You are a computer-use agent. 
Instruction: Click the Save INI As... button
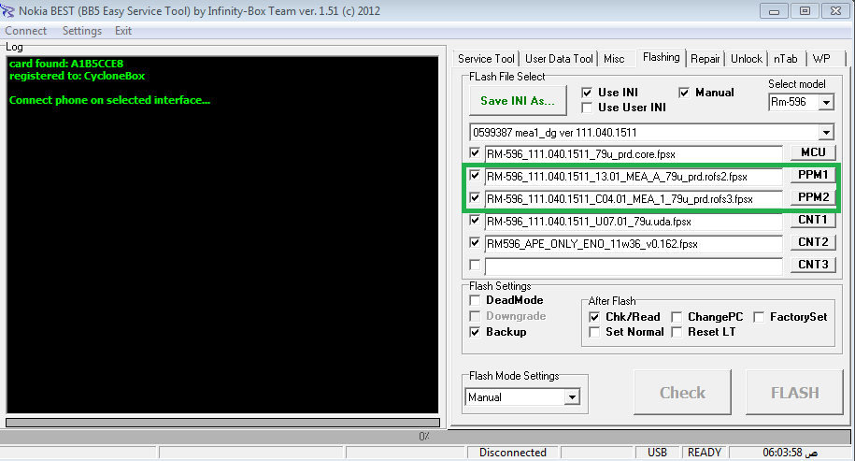pos(518,100)
